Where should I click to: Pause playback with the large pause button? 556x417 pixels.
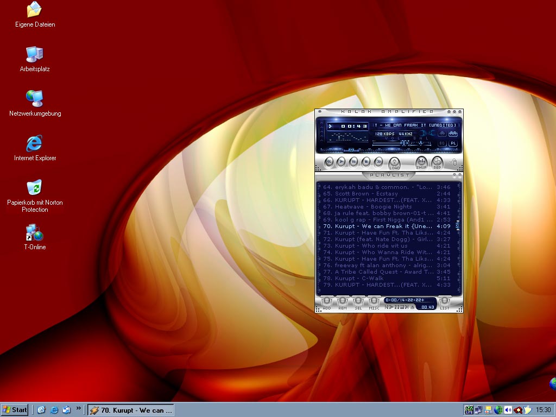point(354,161)
